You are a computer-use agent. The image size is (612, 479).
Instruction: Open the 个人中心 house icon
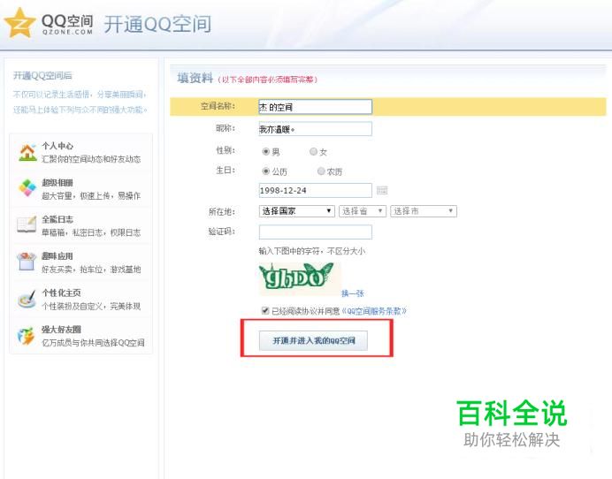tap(27, 152)
